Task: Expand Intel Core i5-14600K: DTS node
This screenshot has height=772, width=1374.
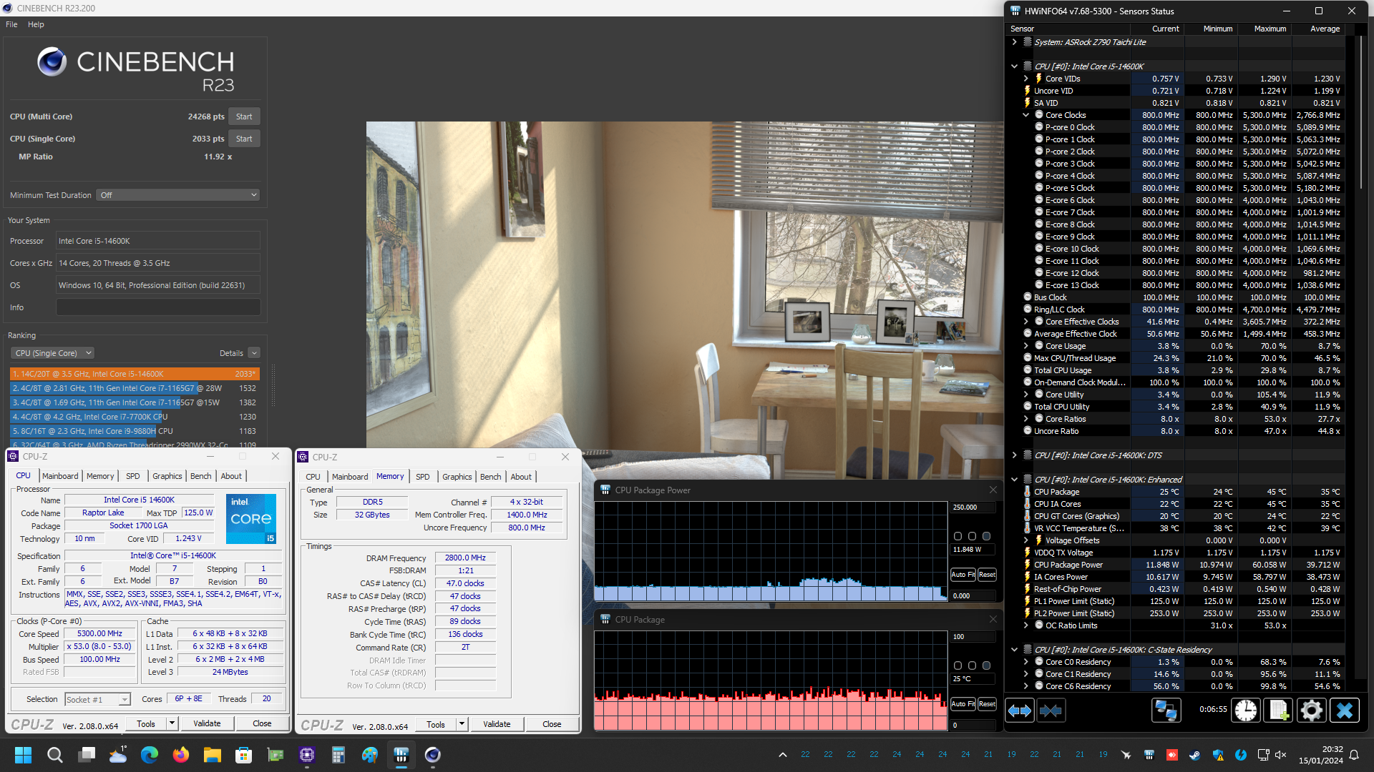Action: point(1014,455)
